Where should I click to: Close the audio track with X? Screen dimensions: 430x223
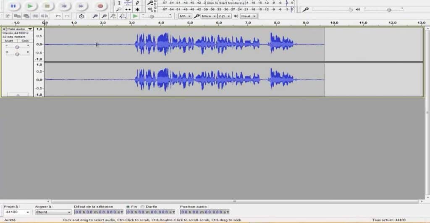click(x=4, y=29)
